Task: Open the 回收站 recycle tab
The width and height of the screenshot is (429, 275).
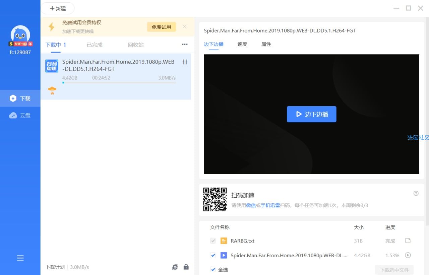Action: point(136,45)
